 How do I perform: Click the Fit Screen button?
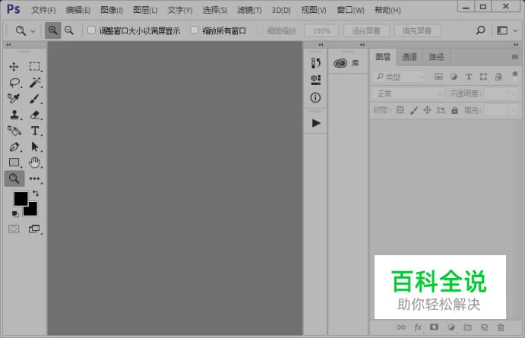(x=366, y=31)
